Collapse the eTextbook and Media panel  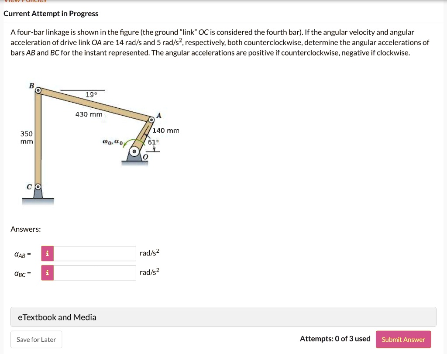coord(57,317)
